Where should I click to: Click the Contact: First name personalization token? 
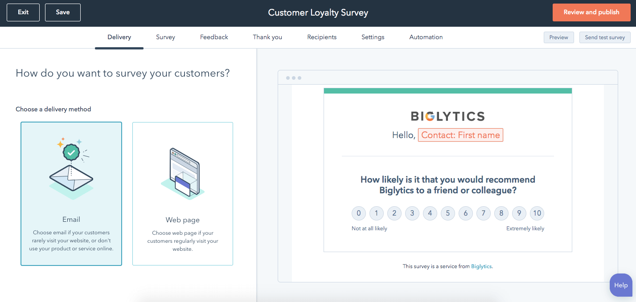click(460, 135)
